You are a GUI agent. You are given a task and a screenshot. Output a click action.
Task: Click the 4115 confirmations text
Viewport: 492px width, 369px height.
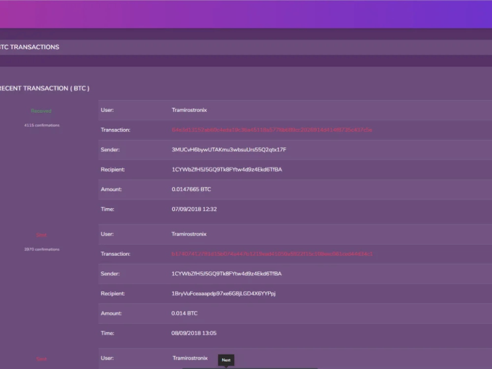(x=42, y=125)
